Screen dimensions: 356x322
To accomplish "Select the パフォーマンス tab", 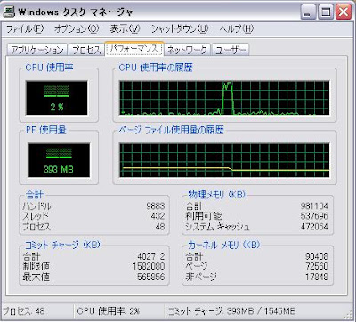I will point(133,49).
